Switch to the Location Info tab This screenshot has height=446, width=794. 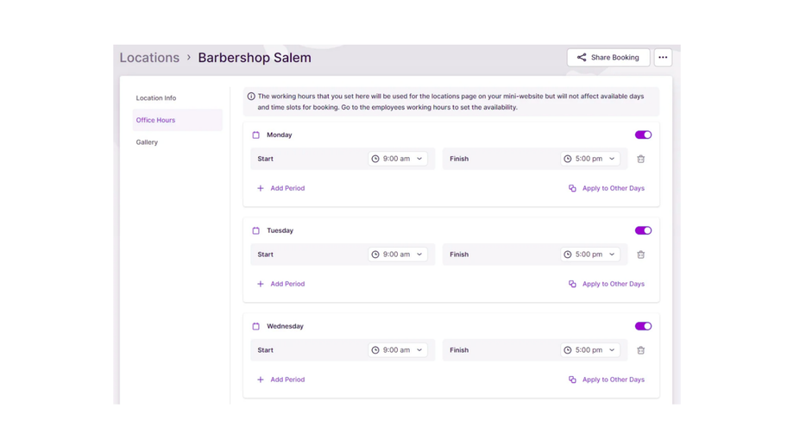point(156,98)
